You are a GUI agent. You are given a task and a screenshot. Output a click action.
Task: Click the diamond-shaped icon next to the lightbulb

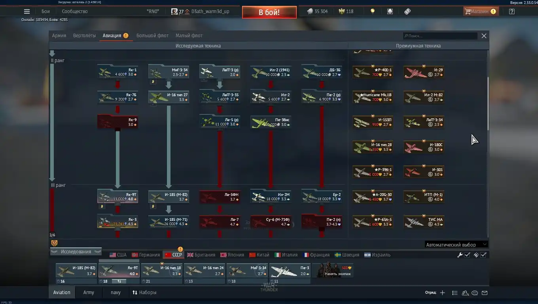(390, 11)
